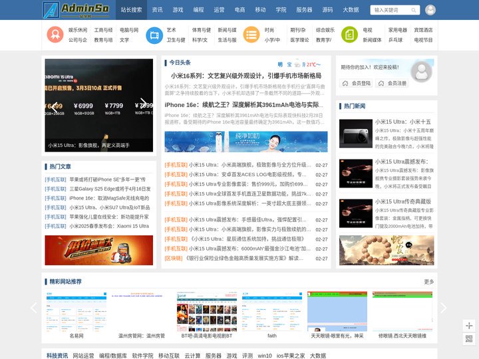Click home icon beside 会员登陆
This screenshot has width=479, height=359.
click(x=345, y=83)
